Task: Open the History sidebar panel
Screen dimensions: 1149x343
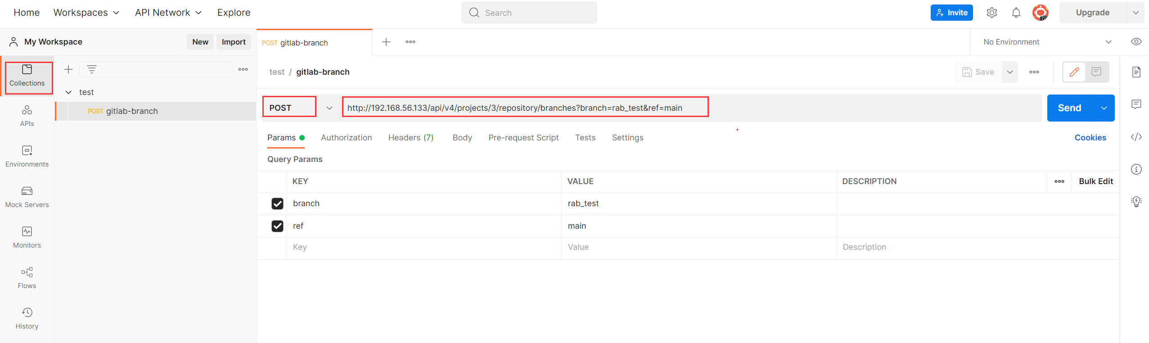Action: coord(27,319)
